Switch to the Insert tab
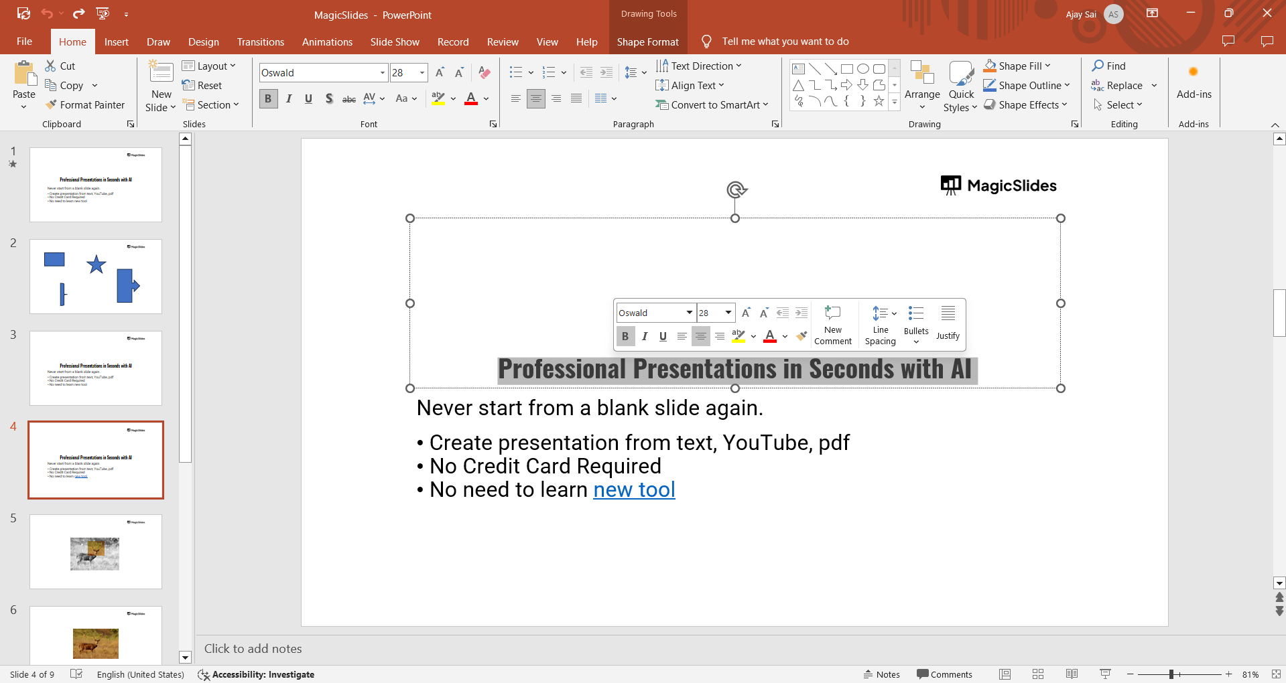The width and height of the screenshot is (1286, 683). [x=117, y=42]
